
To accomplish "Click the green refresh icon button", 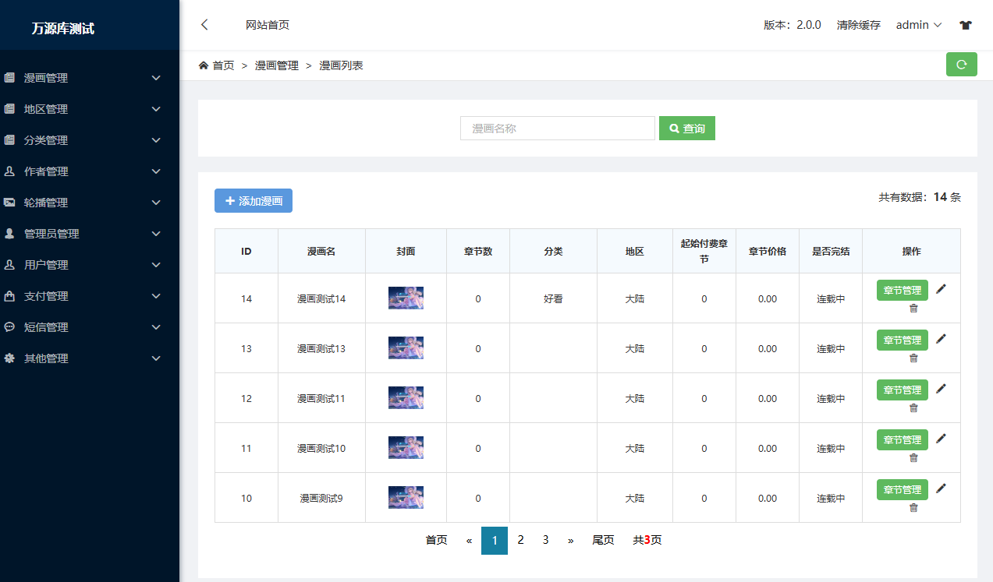I will coord(961,65).
